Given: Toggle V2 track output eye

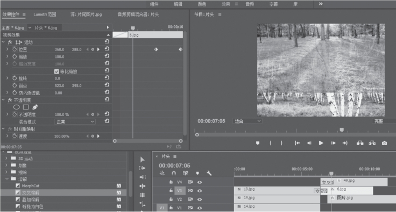Looking at the screenshot, I should [x=200, y=199].
